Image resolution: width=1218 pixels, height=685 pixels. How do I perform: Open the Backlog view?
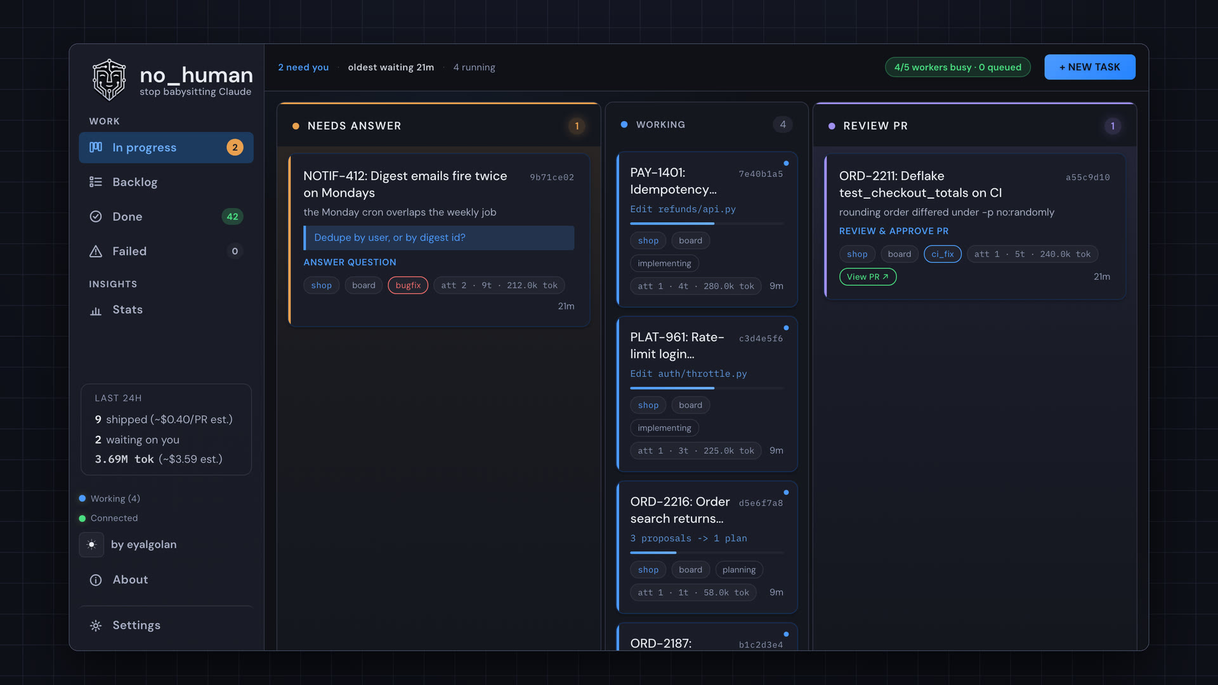tap(166, 182)
